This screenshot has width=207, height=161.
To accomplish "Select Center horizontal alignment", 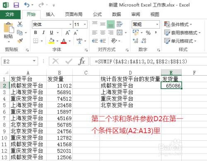I will pyautogui.click(x=103, y=33).
